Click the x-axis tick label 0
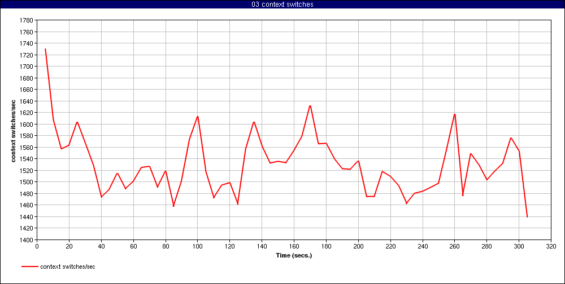 (37, 247)
